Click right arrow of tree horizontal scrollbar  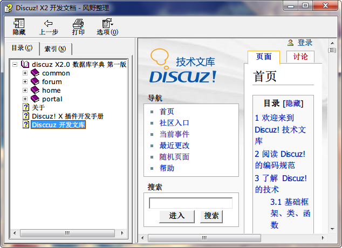(x=122, y=233)
